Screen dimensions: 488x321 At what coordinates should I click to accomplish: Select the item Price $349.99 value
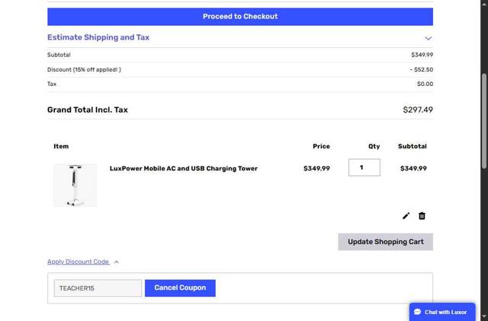(316, 169)
